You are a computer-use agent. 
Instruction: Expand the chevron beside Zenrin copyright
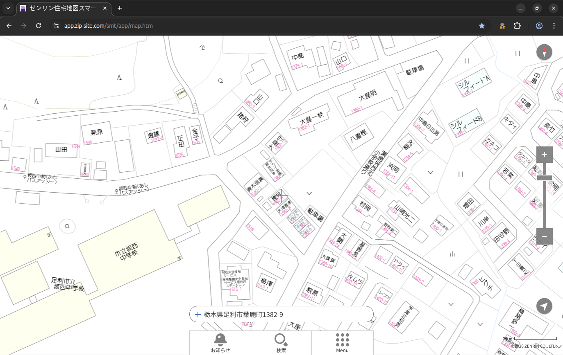click(559, 346)
